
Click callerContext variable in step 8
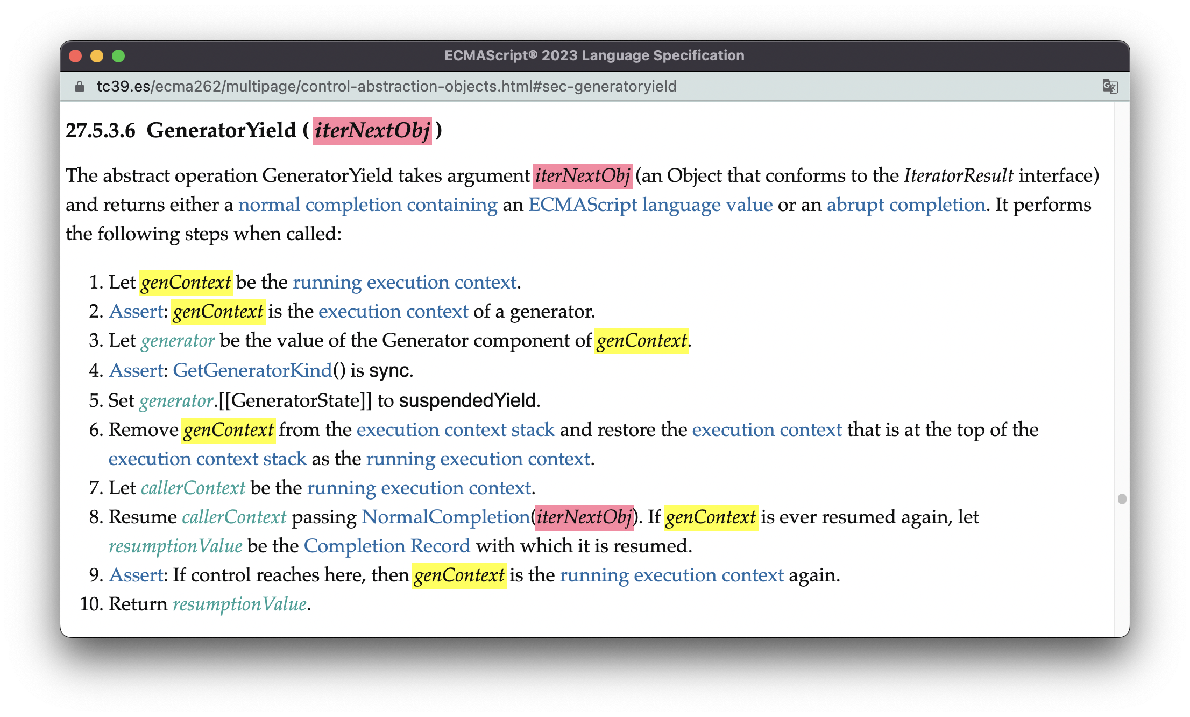(235, 517)
